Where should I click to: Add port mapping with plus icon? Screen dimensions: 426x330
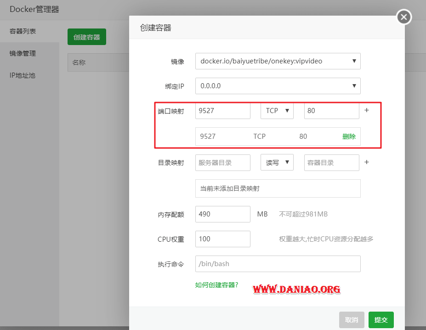pyautogui.click(x=367, y=110)
